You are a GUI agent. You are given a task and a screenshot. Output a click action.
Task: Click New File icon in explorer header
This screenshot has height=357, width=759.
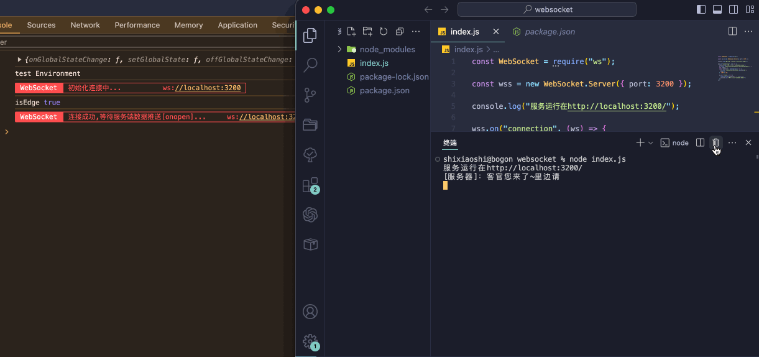tap(352, 32)
